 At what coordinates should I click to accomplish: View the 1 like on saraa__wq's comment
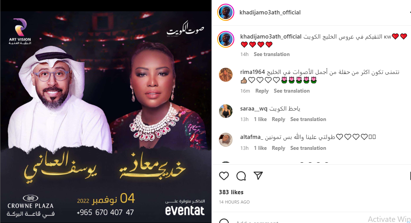pos(260,119)
